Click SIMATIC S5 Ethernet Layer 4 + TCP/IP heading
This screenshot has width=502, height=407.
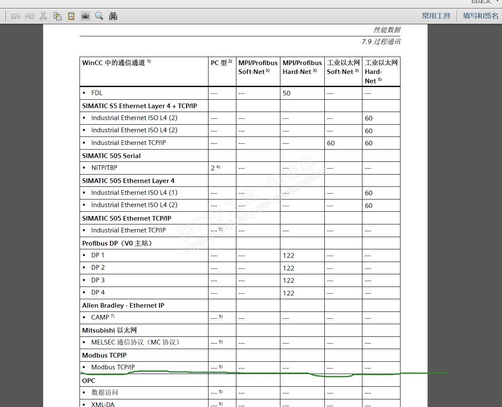pyautogui.click(x=139, y=106)
